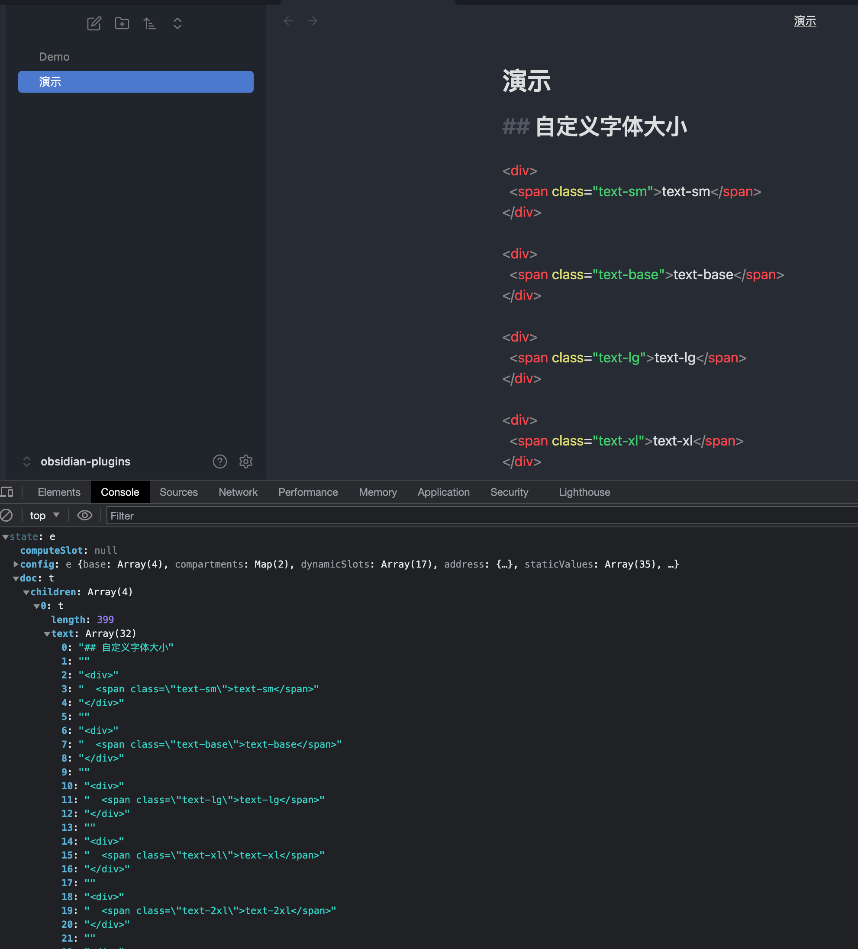This screenshot has width=858, height=949.
Task: Open the top context dropdown
Action: [x=44, y=516]
